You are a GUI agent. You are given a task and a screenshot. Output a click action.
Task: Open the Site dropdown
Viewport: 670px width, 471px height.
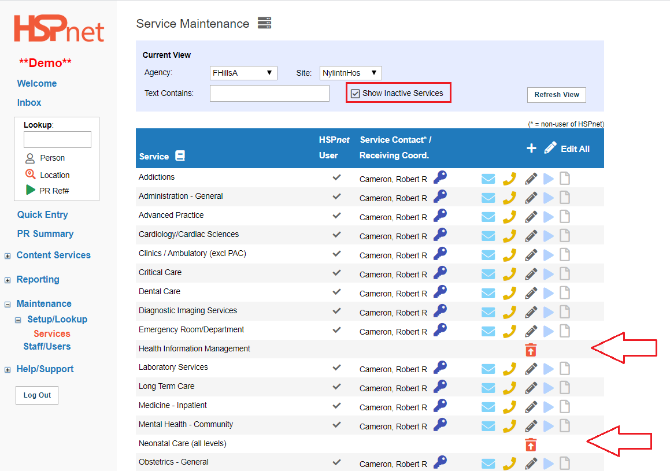350,73
